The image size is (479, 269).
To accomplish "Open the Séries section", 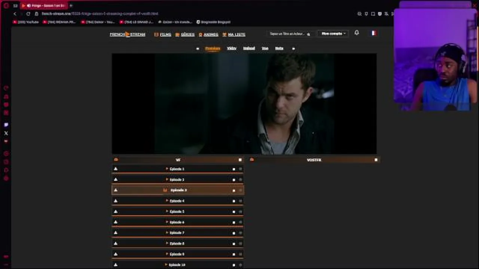I will point(185,34).
